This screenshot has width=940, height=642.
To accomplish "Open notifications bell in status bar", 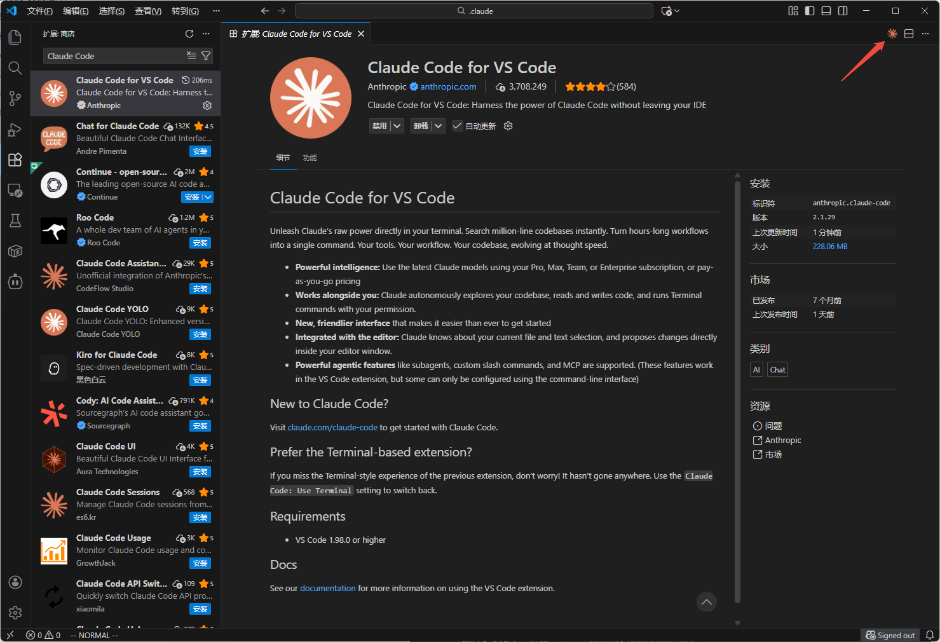I will click(929, 635).
